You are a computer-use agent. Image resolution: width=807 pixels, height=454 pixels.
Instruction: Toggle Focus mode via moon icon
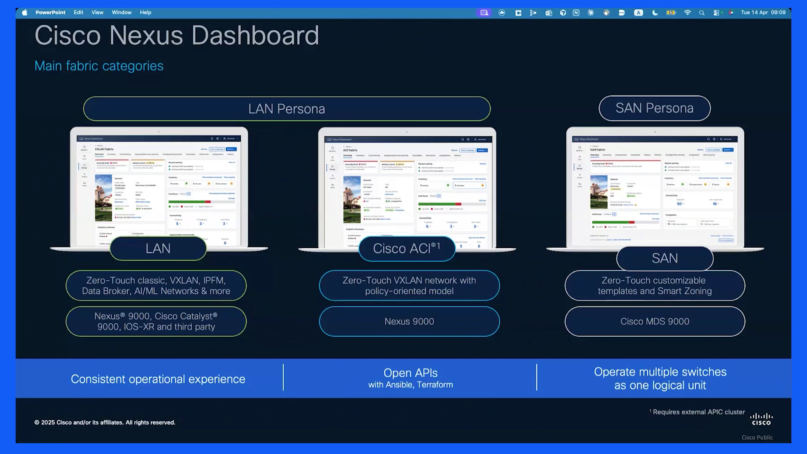[x=655, y=13]
